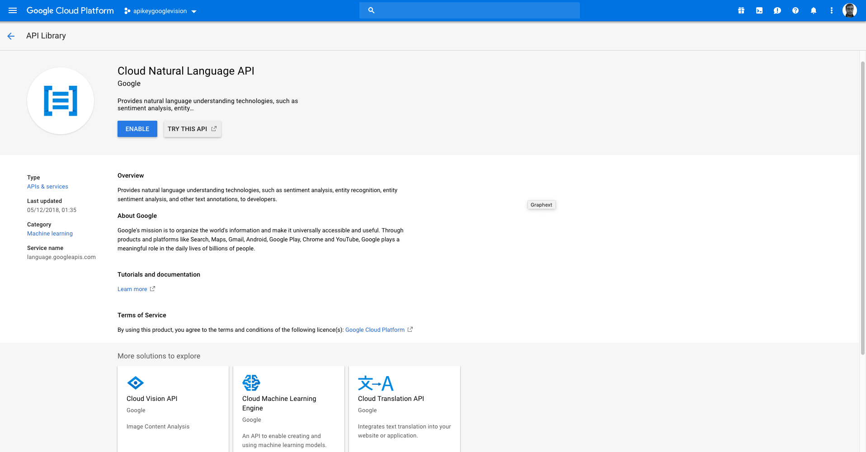866x452 pixels.
Task: Go back using the API Library arrow
Action: pos(11,36)
